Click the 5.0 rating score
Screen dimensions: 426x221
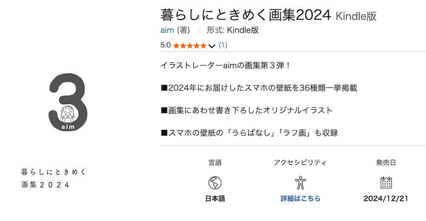(165, 45)
